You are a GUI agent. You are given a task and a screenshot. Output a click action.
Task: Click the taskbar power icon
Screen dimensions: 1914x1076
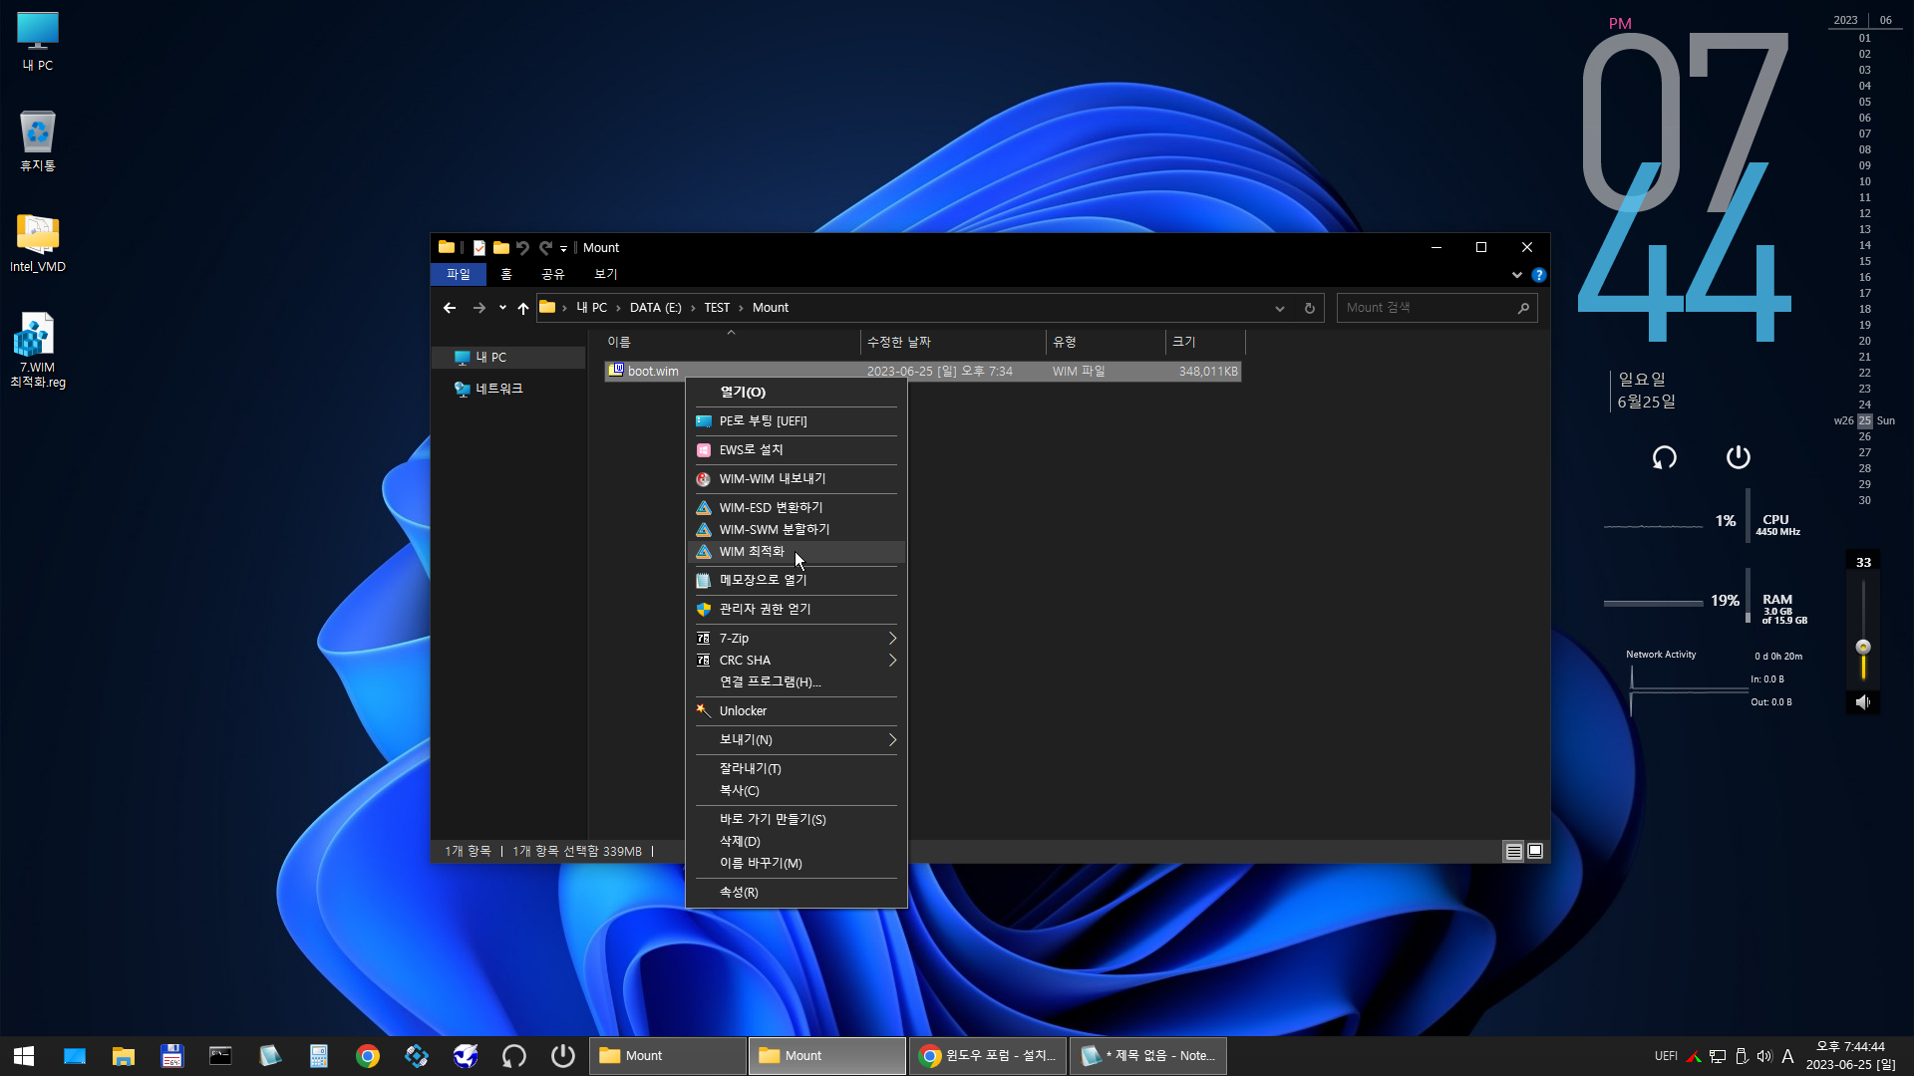pyautogui.click(x=563, y=1056)
